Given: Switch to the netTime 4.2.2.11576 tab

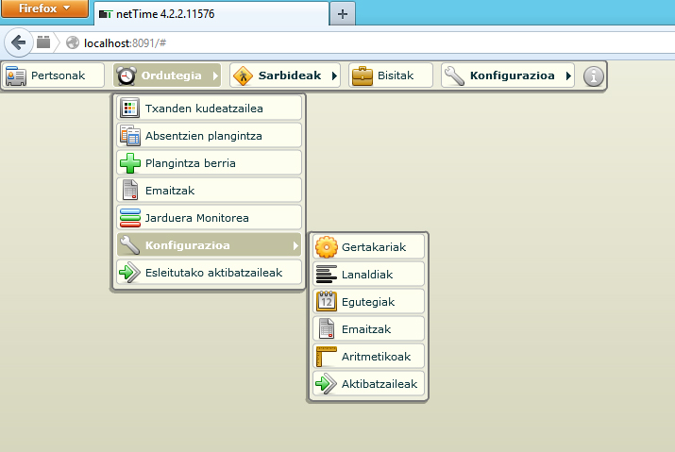Looking at the screenshot, I should click(x=211, y=14).
